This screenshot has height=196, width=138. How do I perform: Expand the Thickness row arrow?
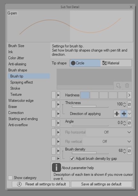[x=58, y=104]
